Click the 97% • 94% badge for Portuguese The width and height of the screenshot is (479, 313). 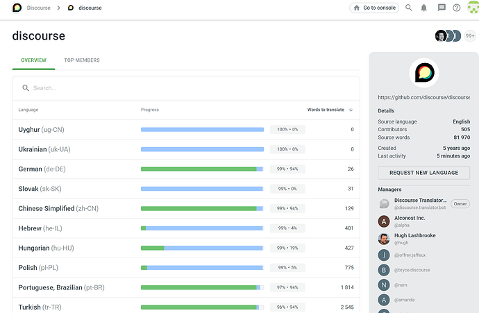(x=287, y=287)
